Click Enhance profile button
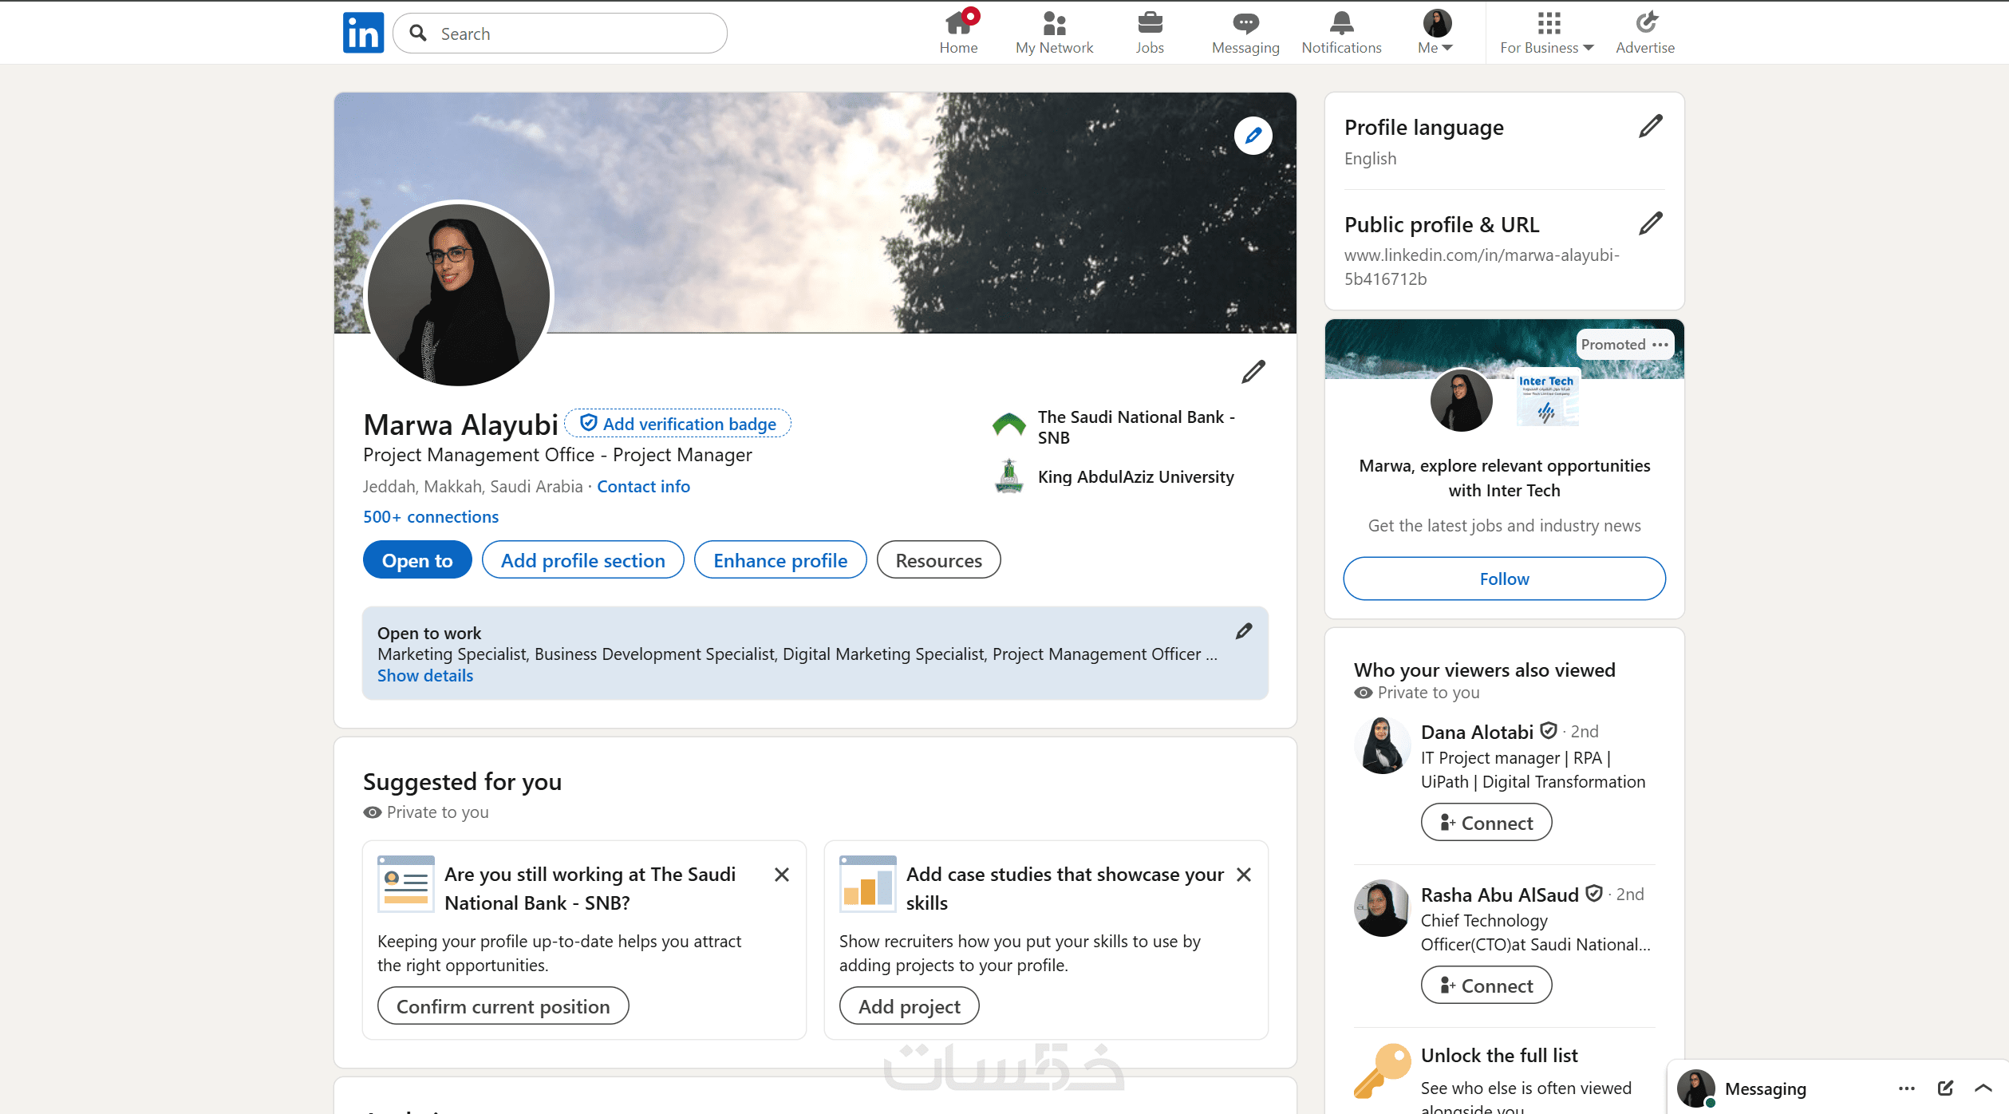This screenshot has height=1114, width=2009. tap(780, 560)
